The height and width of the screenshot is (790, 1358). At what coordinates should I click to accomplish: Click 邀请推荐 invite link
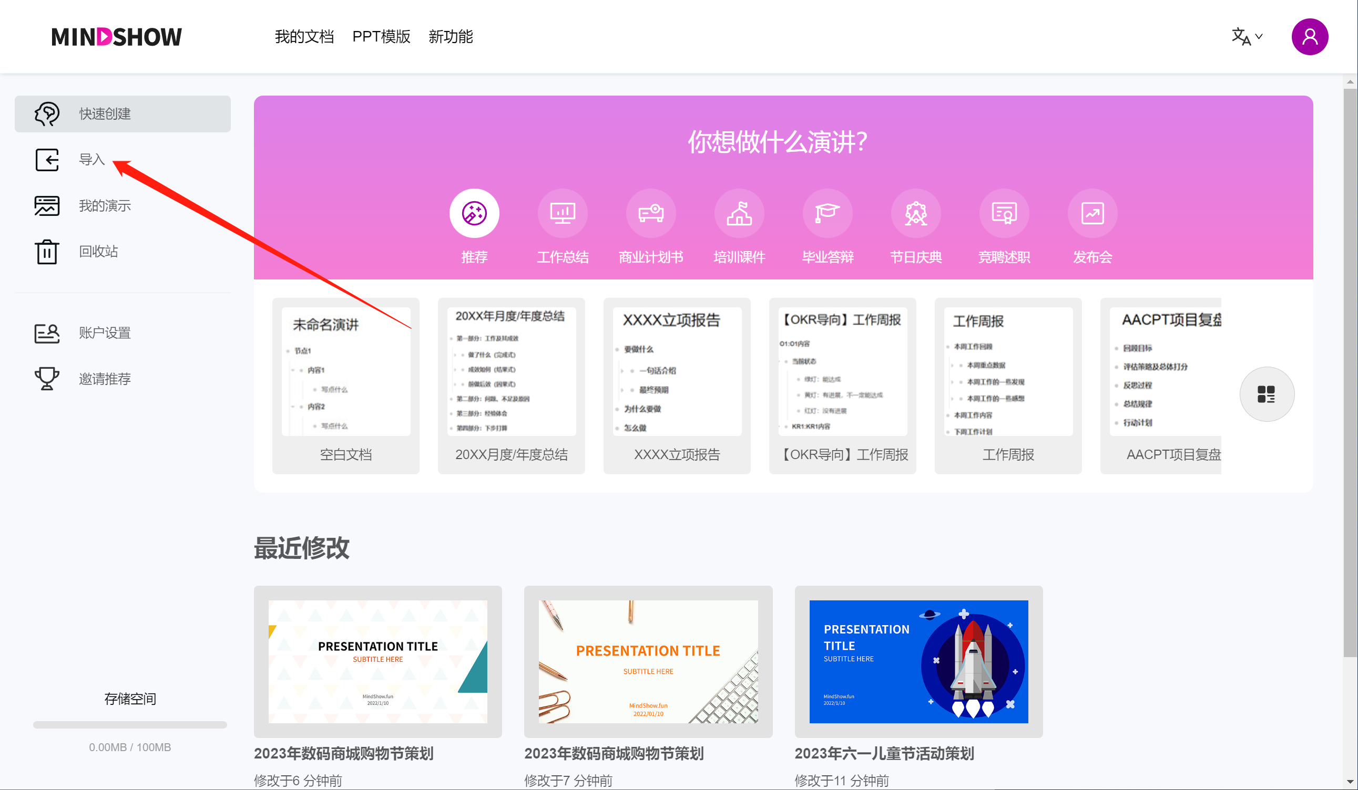pos(105,379)
